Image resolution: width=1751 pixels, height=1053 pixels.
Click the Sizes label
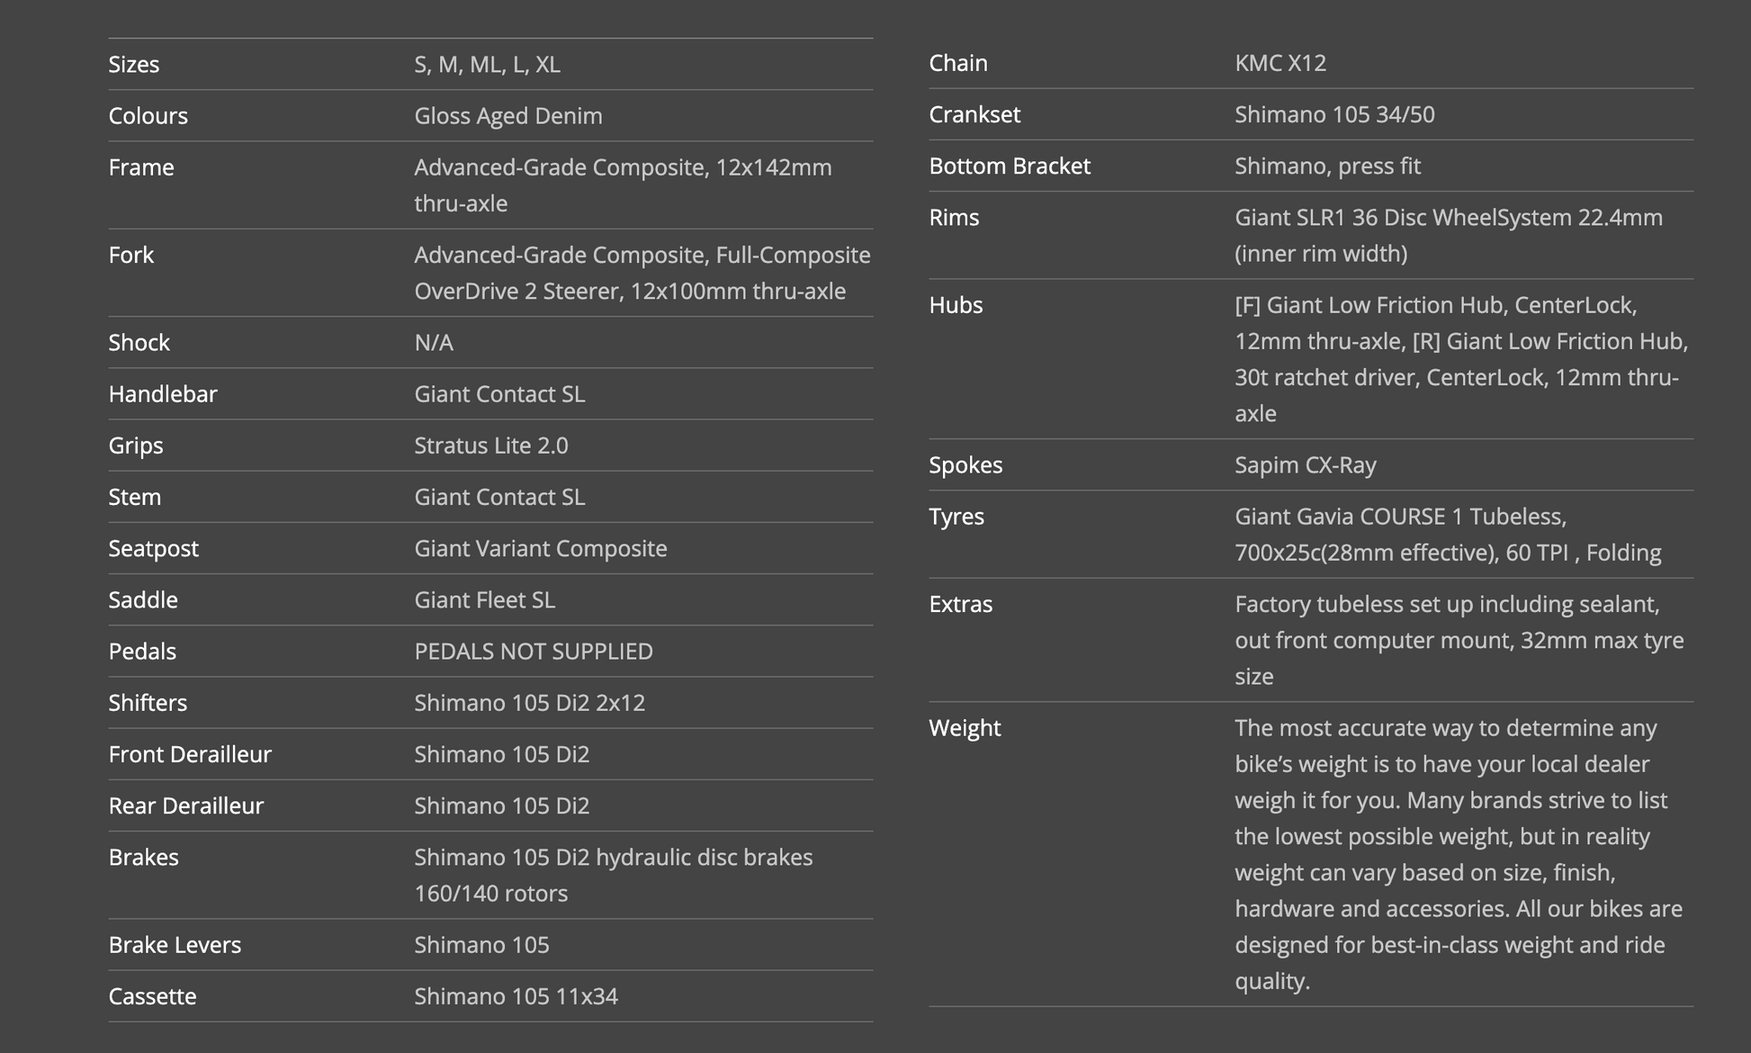pos(133,65)
